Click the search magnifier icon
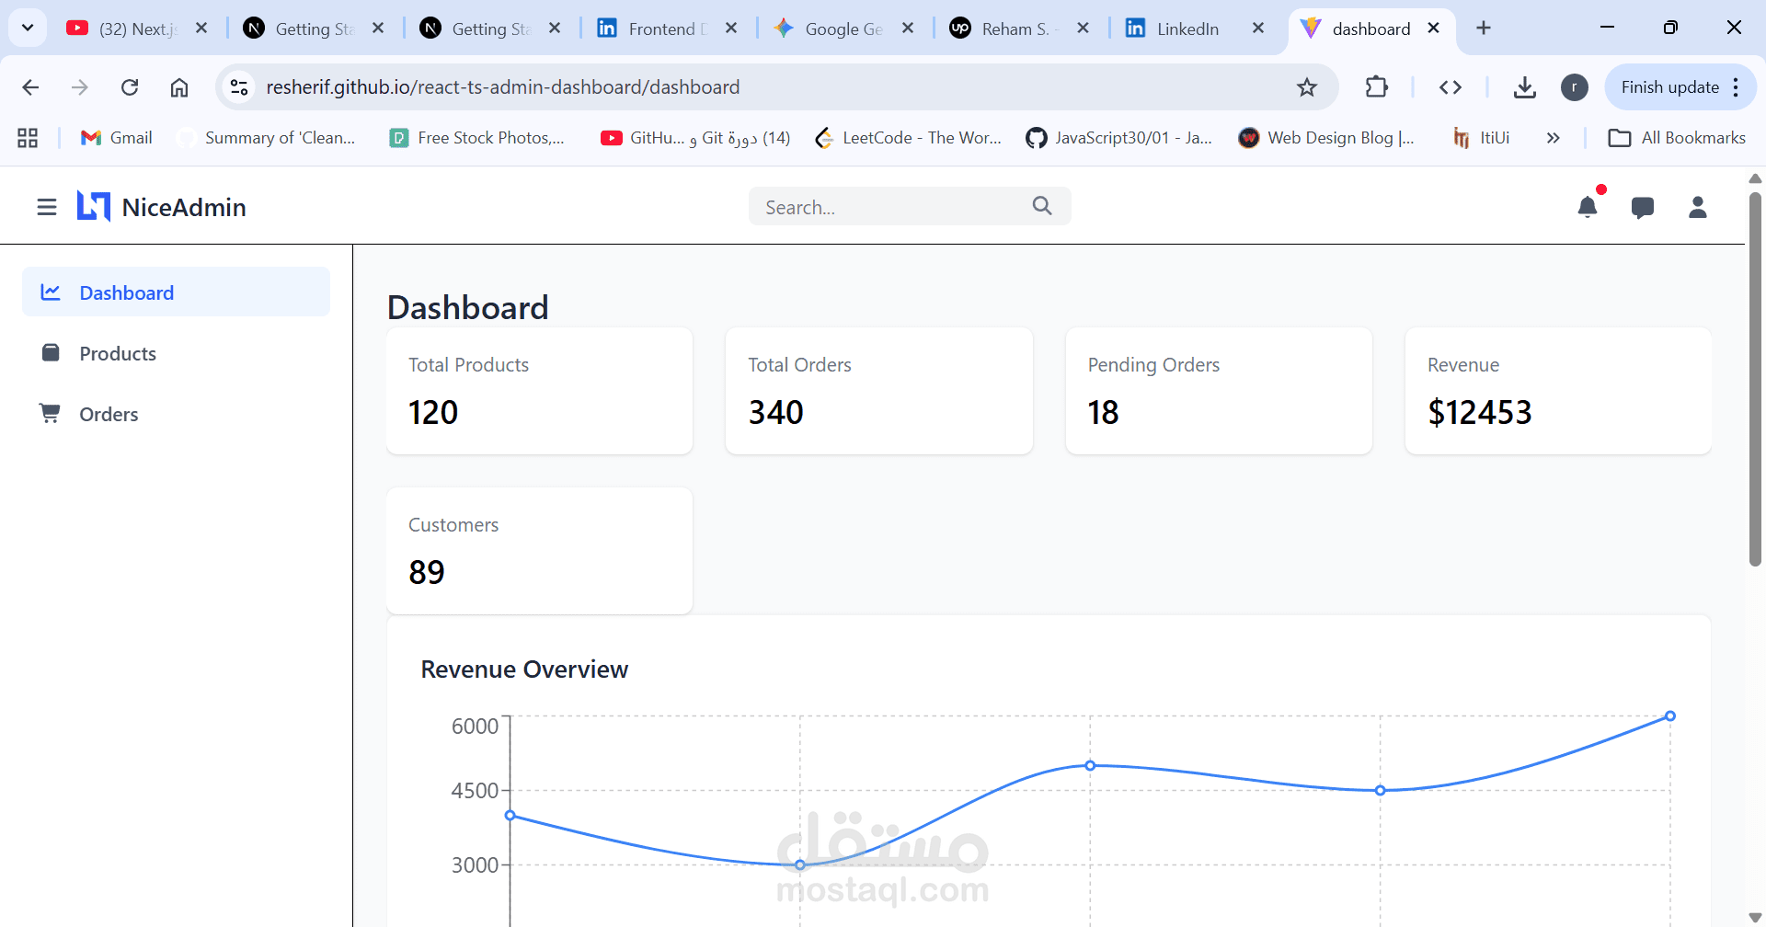 click(1042, 206)
